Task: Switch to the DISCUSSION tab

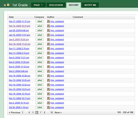Action: (x=56, y=5)
